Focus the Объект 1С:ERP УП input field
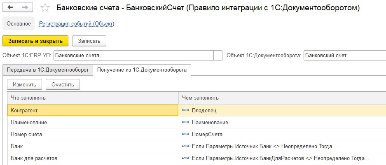The width and height of the screenshot is (386, 165). (x=133, y=55)
